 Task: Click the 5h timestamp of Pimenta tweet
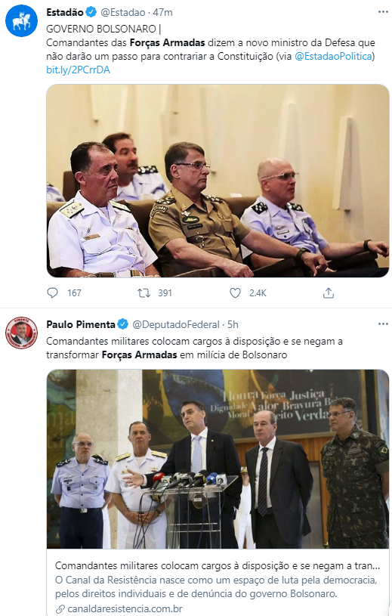pos(233,324)
